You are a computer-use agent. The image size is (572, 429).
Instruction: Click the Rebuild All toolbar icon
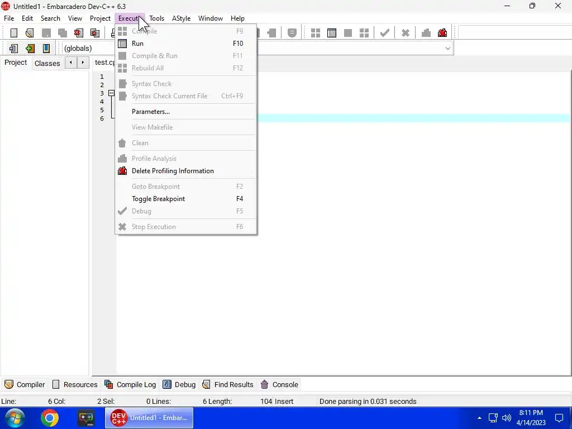click(364, 33)
